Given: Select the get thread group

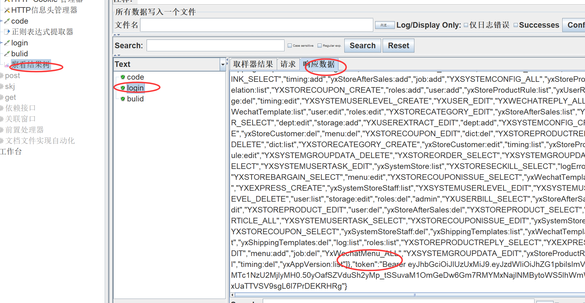Looking at the screenshot, I should (x=11, y=97).
